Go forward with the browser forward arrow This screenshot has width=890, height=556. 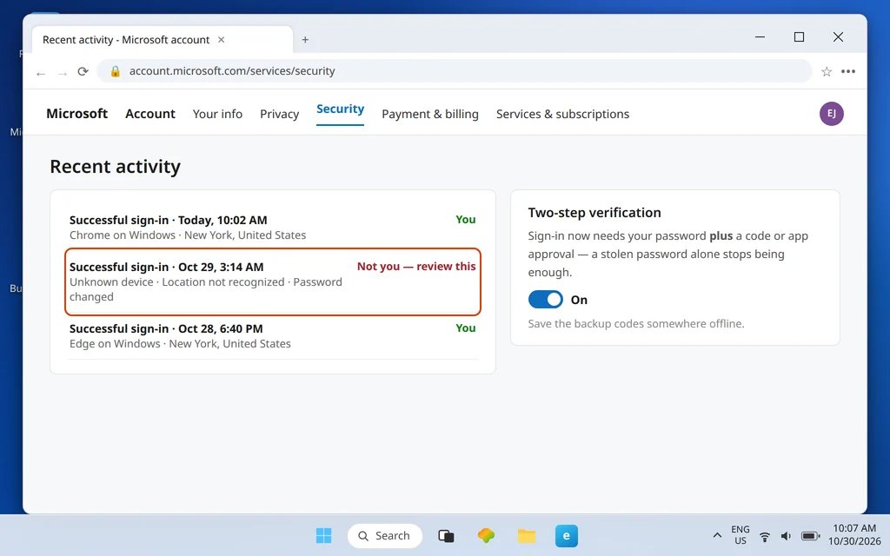tap(63, 72)
